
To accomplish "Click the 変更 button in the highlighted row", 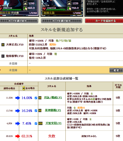I will 116,70.
